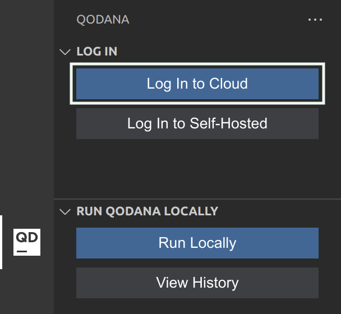Click the RUN QODANA LOCALLY header text

(x=148, y=211)
